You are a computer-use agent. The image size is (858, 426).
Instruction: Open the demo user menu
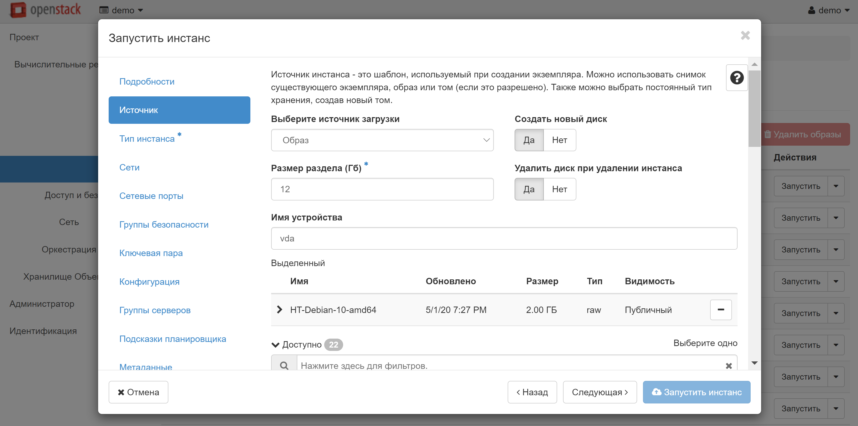pyautogui.click(x=829, y=10)
